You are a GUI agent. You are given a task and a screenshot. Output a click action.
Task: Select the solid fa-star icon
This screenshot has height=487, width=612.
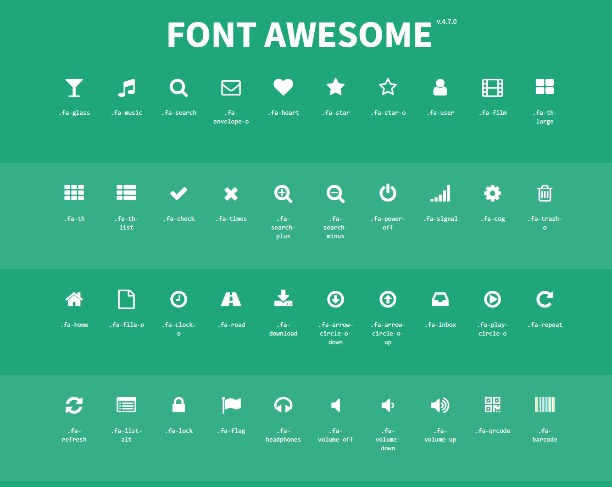336,87
